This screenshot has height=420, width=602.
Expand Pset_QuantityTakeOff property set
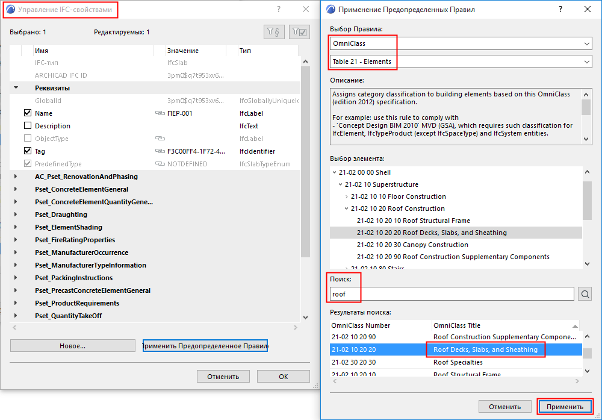coord(16,316)
